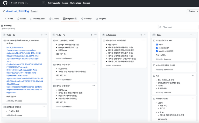Open the s3 amazonaws travlelog.pdf link
This screenshot has height=123, width=199.
(25, 70)
